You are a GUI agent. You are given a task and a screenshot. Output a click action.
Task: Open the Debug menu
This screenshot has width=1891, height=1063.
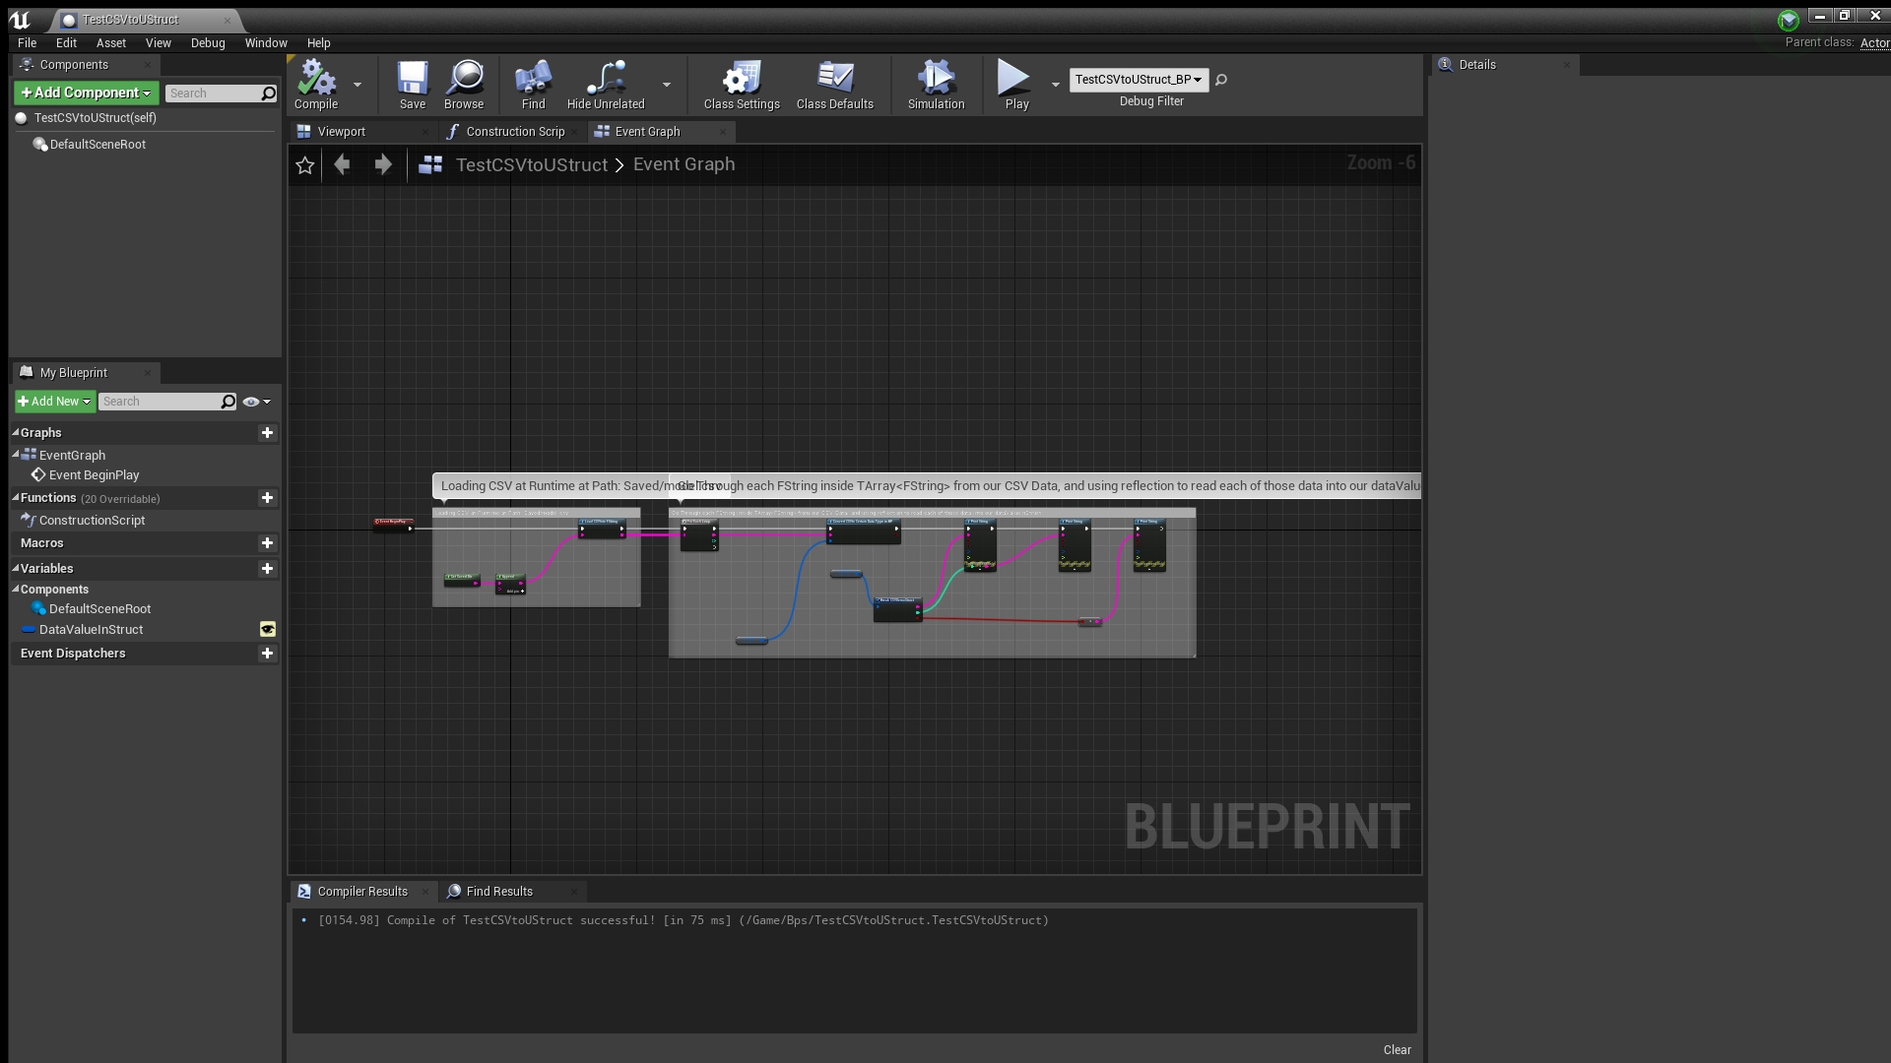[x=208, y=43]
